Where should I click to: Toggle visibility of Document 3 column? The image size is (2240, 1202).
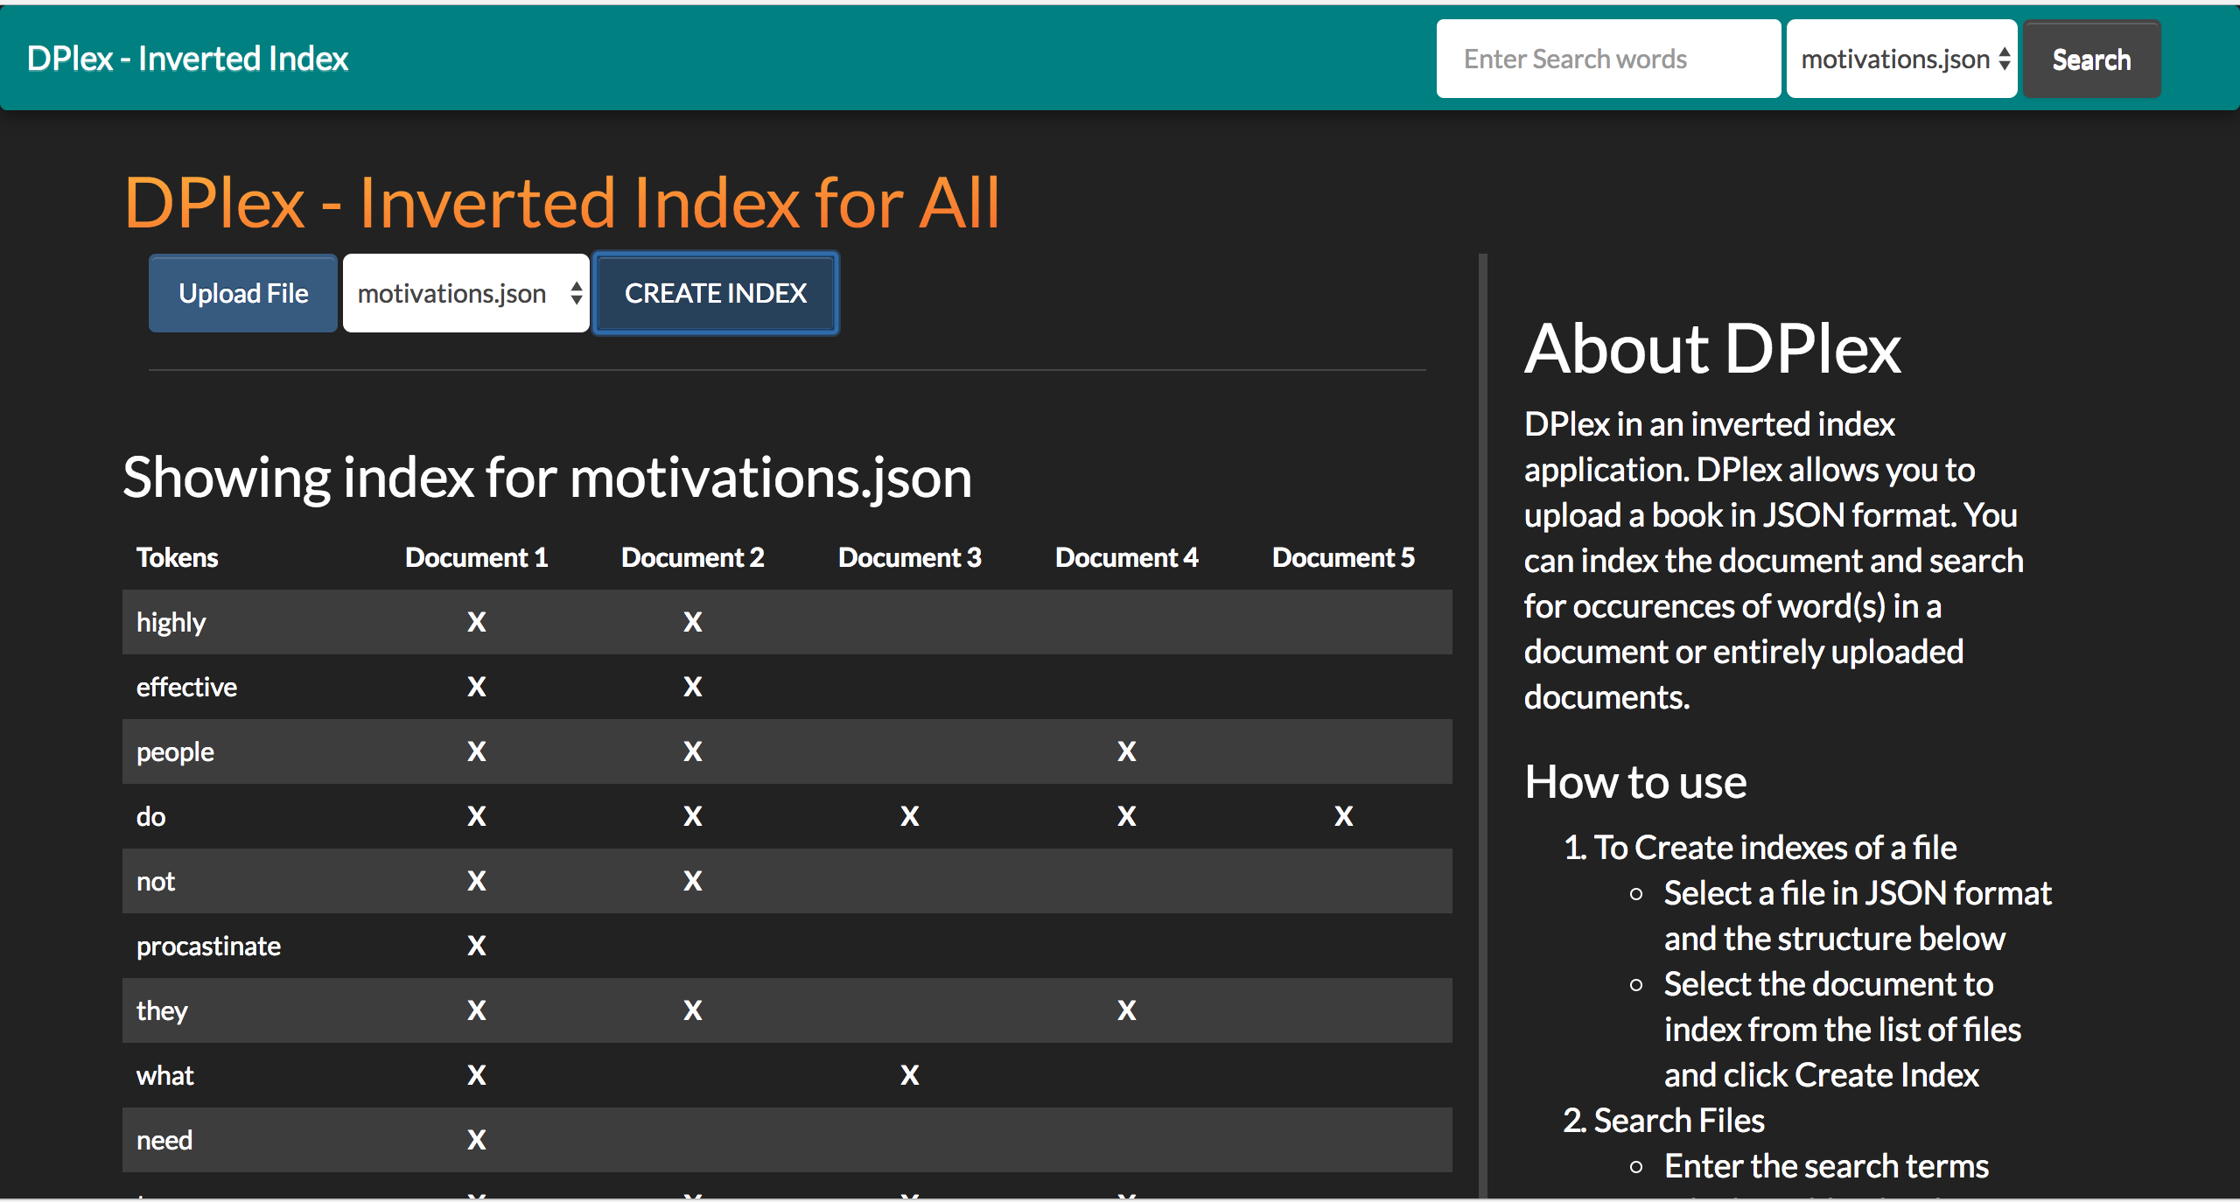pyautogui.click(x=910, y=556)
